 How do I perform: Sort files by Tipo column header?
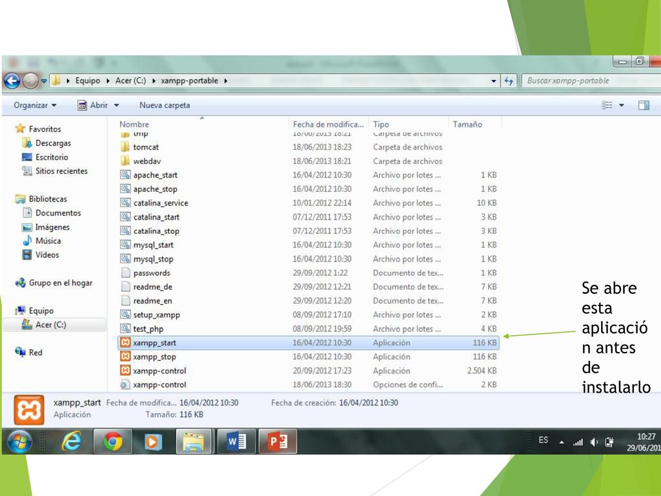point(381,125)
